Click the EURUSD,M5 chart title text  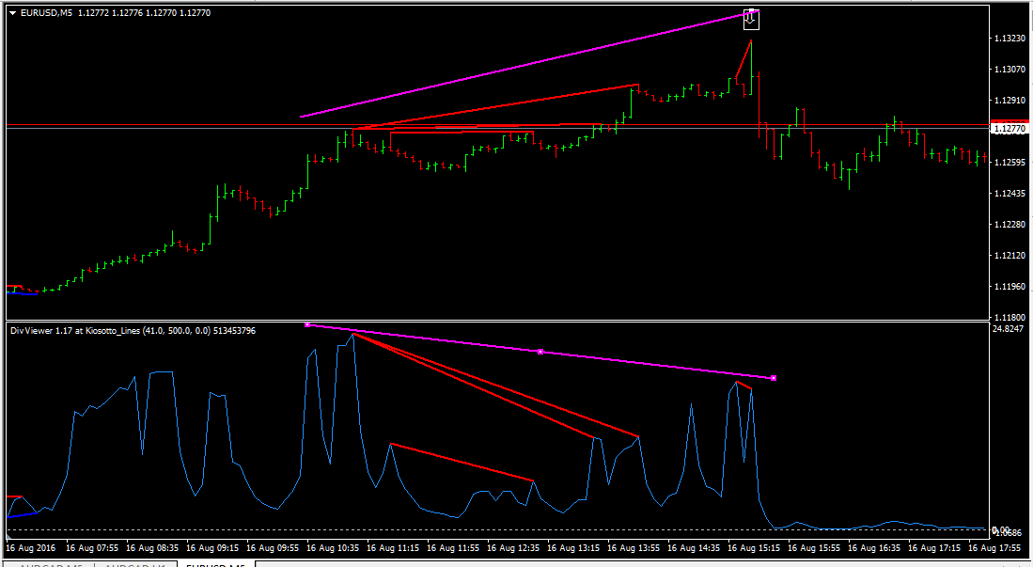pyautogui.click(x=47, y=13)
